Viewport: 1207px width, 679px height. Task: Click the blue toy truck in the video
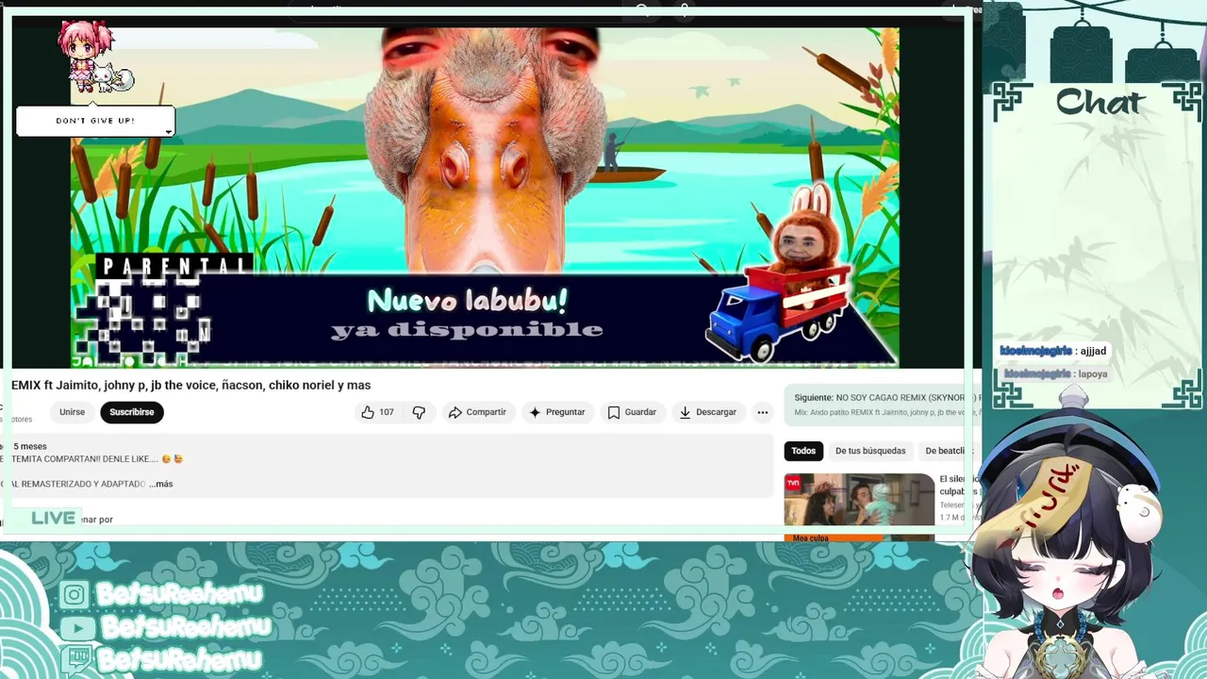click(777, 314)
